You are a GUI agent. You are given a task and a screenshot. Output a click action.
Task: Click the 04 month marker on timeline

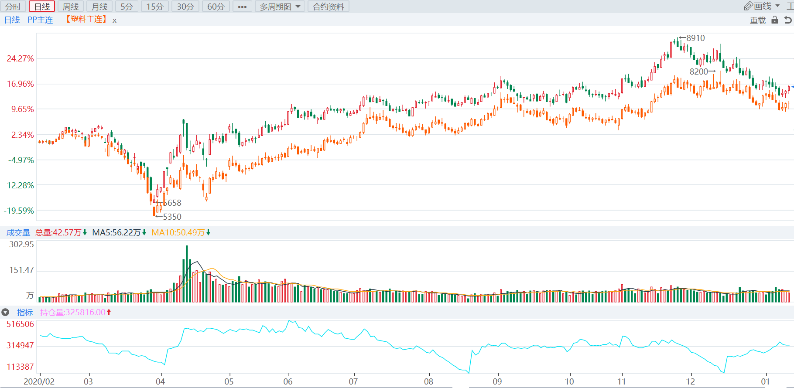(x=160, y=381)
